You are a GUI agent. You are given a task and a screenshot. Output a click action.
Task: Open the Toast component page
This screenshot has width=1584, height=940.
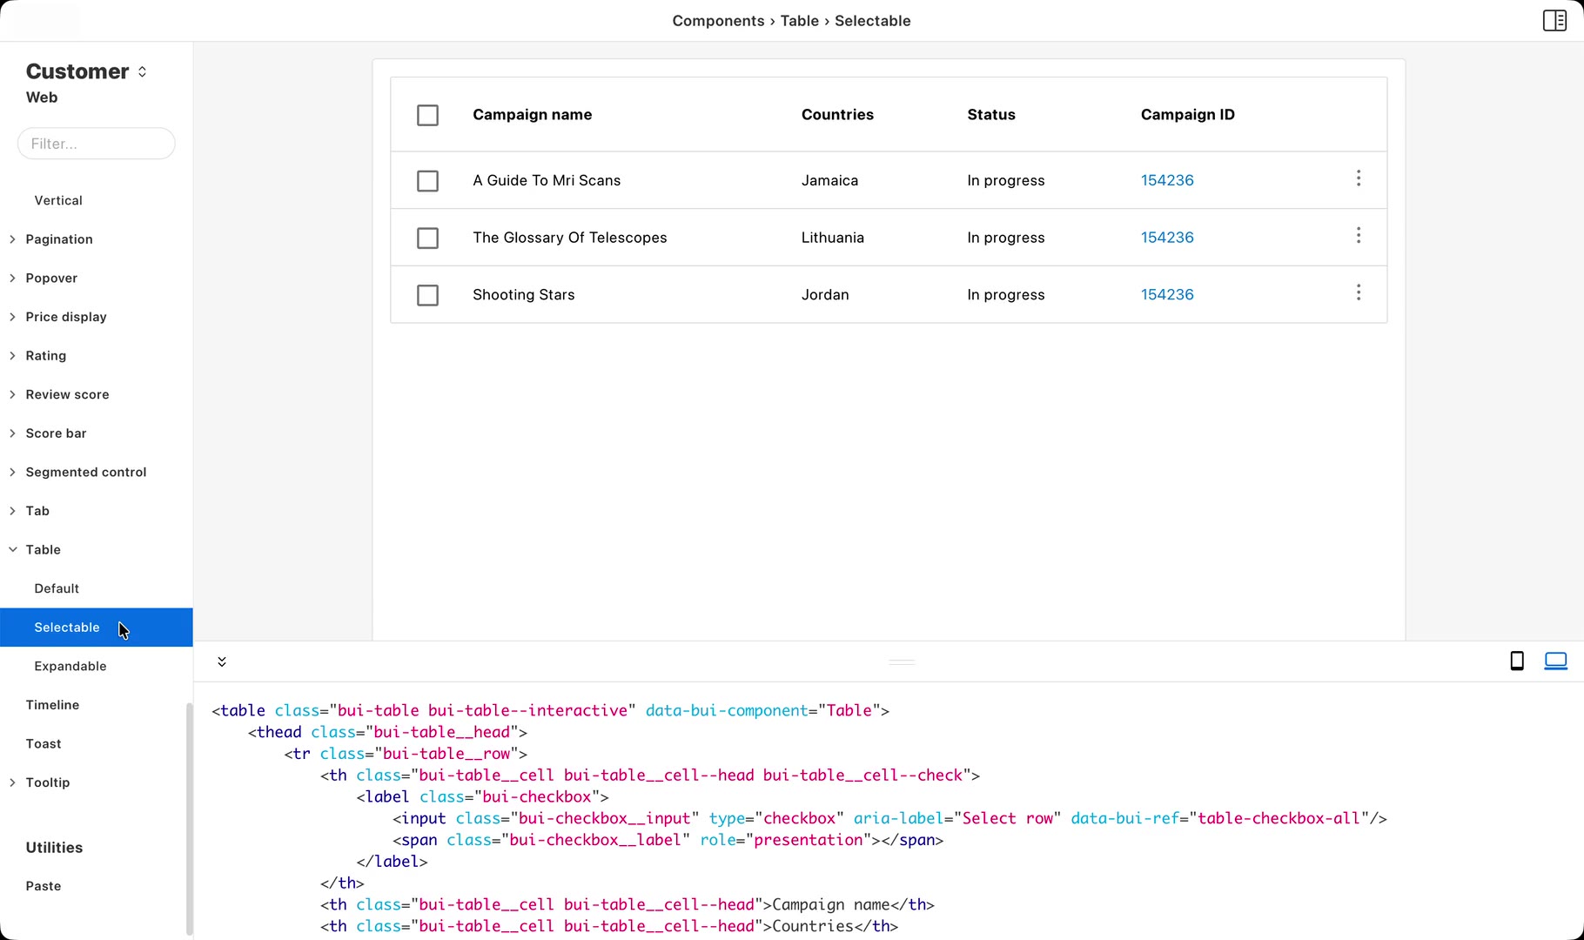(44, 743)
